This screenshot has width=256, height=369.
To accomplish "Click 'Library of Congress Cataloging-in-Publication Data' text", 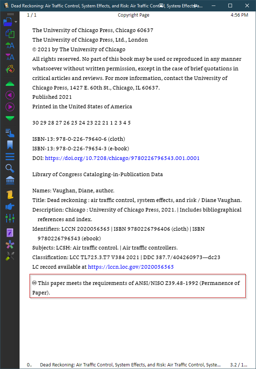I will [97, 174].
